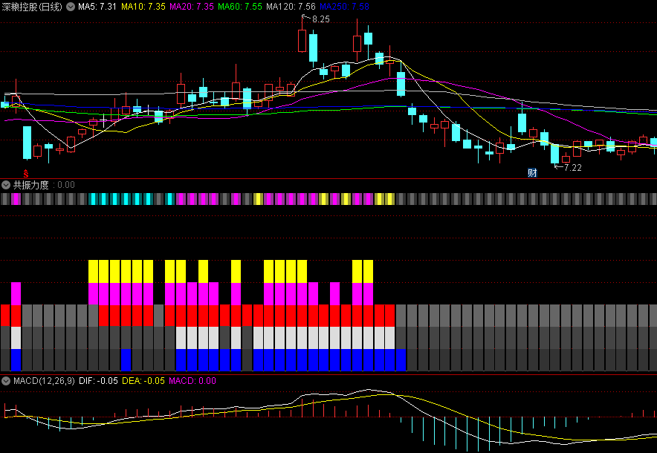Select the MACD: 0.00 value
The height and width of the screenshot is (453, 657).
coord(192,381)
